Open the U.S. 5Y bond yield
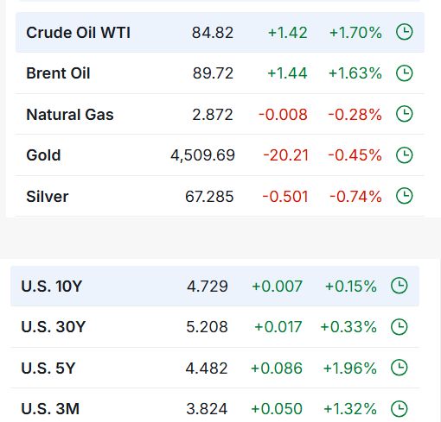The image size is (441, 422). pyautogui.click(x=48, y=368)
